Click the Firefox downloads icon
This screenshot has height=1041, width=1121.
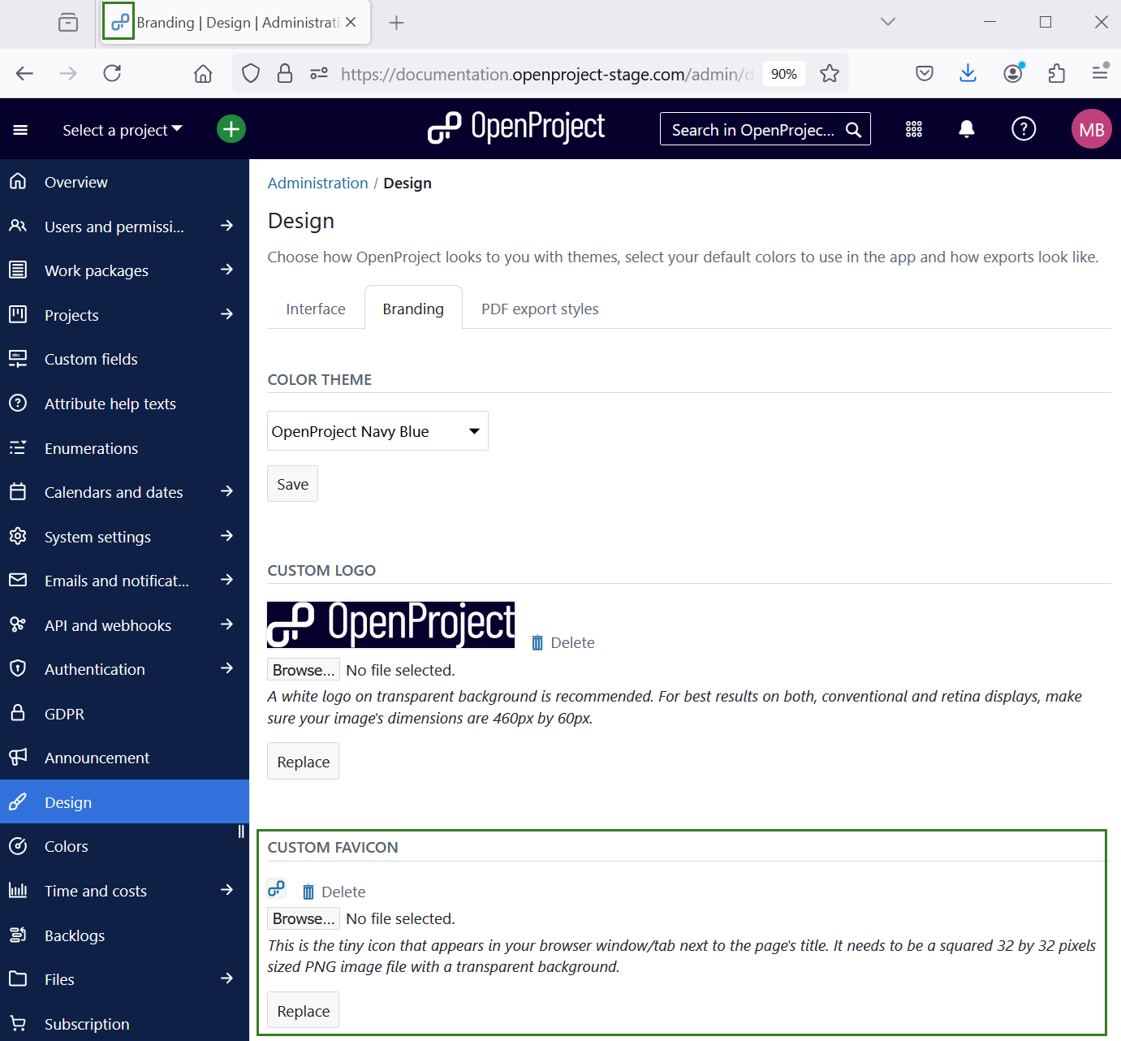tap(968, 74)
